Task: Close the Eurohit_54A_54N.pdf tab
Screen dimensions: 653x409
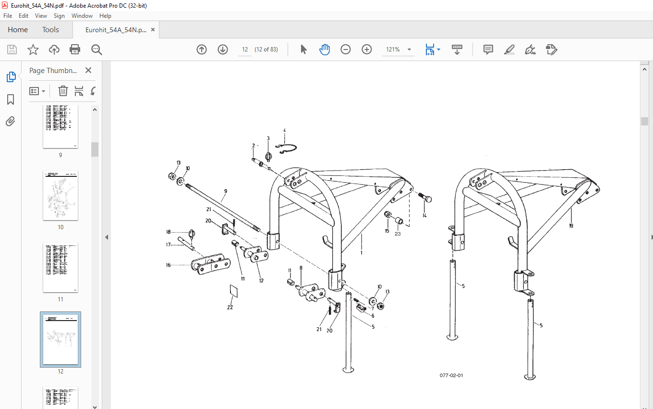Action: (x=153, y=30)
